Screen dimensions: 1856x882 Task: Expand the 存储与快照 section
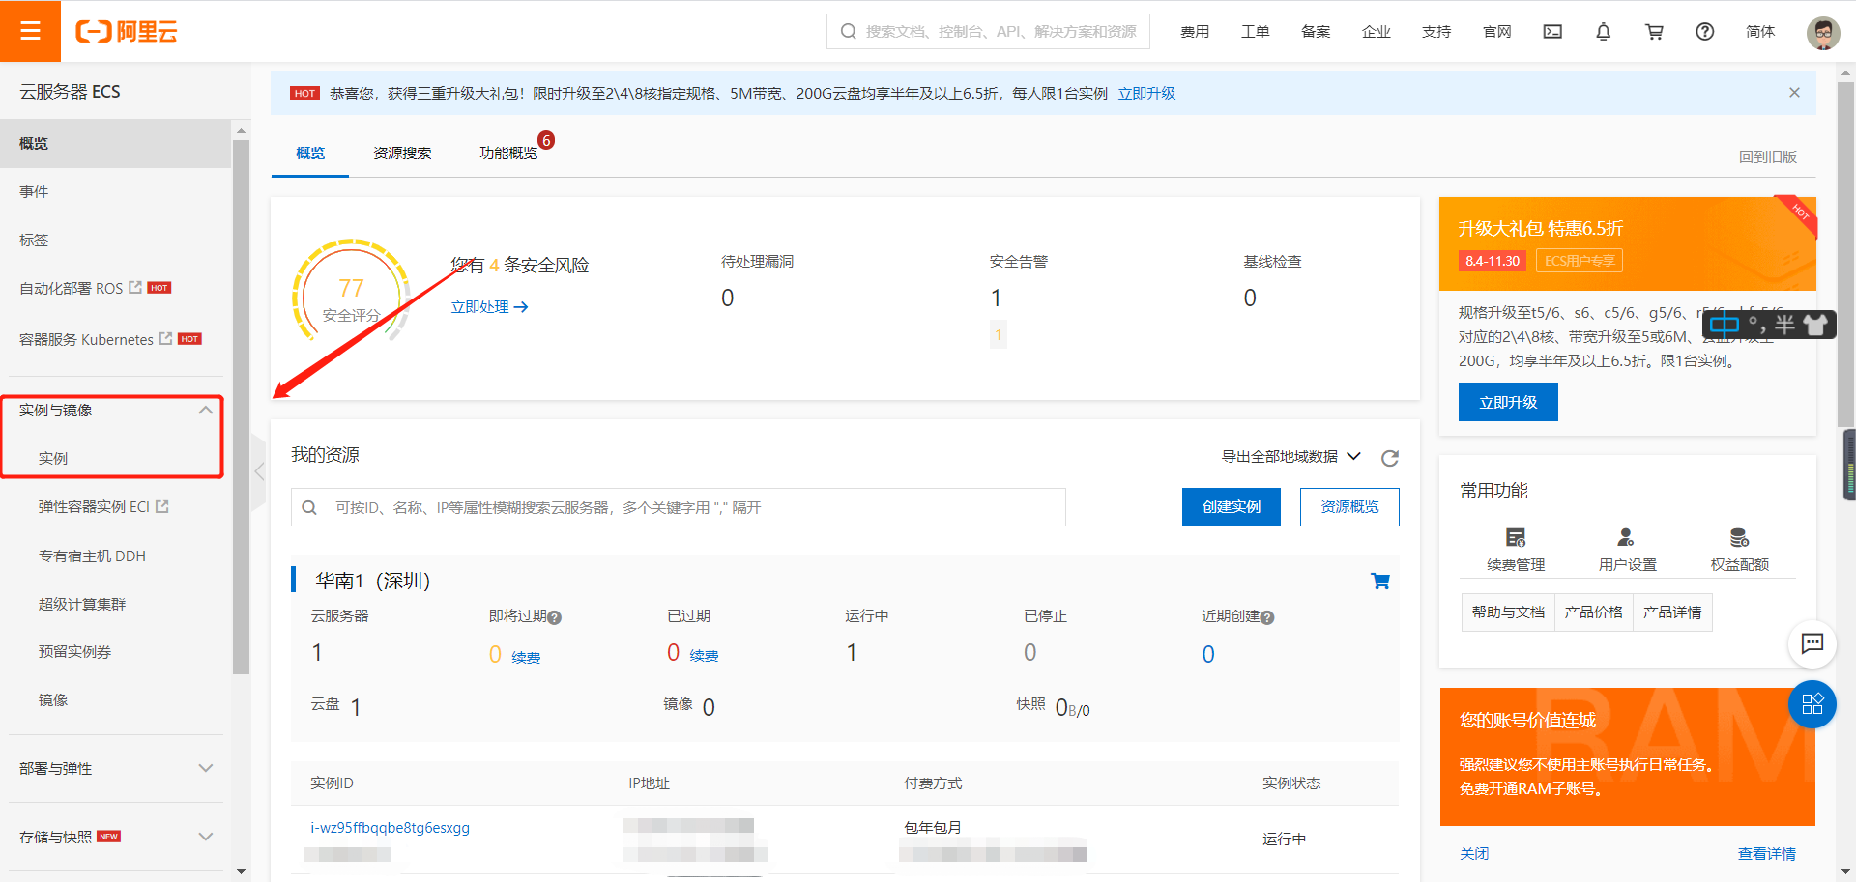[205, 837]
